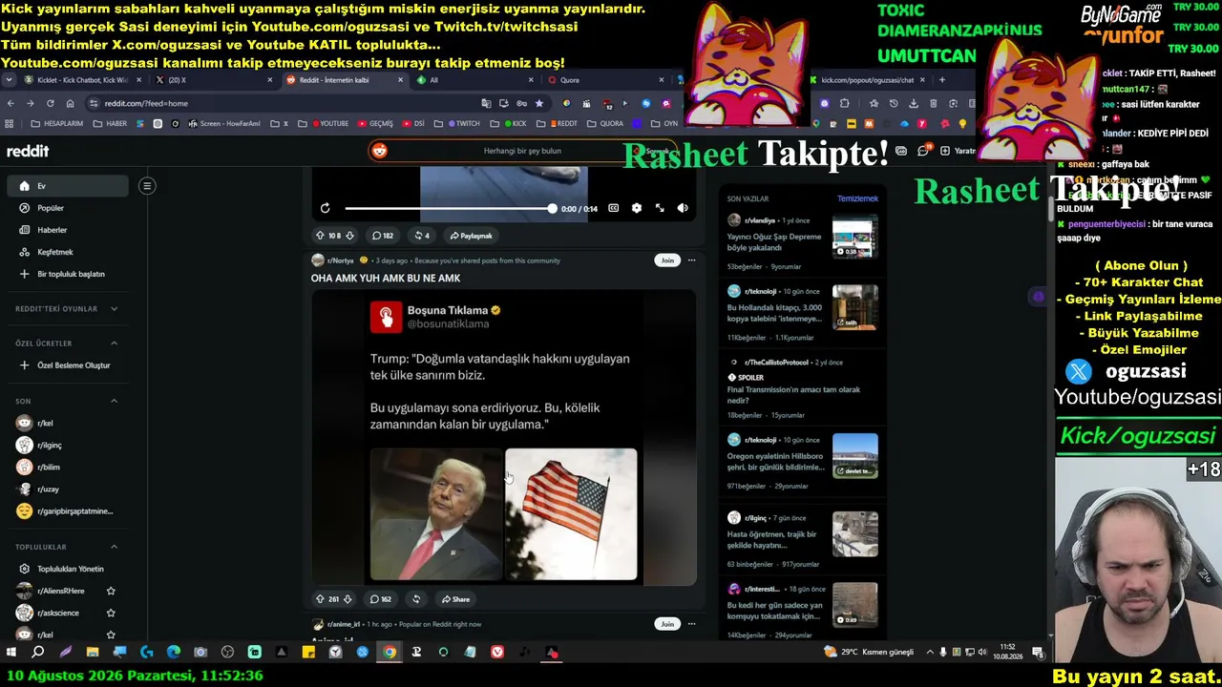Open Toplulukları Yönetin

pyautogui.click(x=67, y=569)
